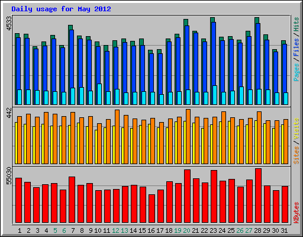This screenshot has width=303, height=237.
Task: Select weekend day 20 on the x-axis
Action: pos(186,230)
